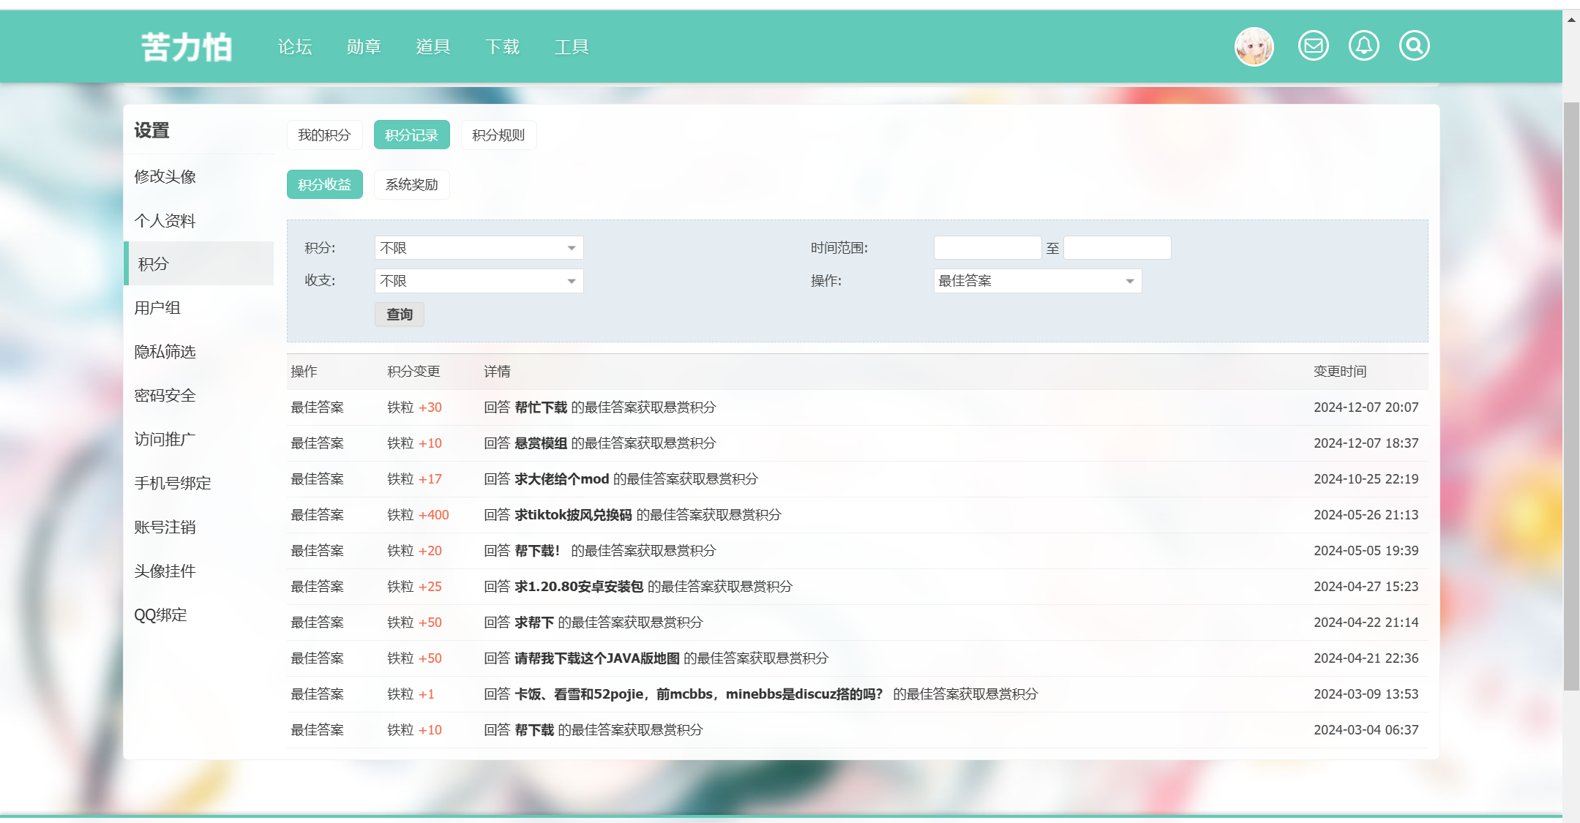Click the page vertical scrollbar thumb
The width and height of the screenshot is (1580, 823).
pos(1571,396)
